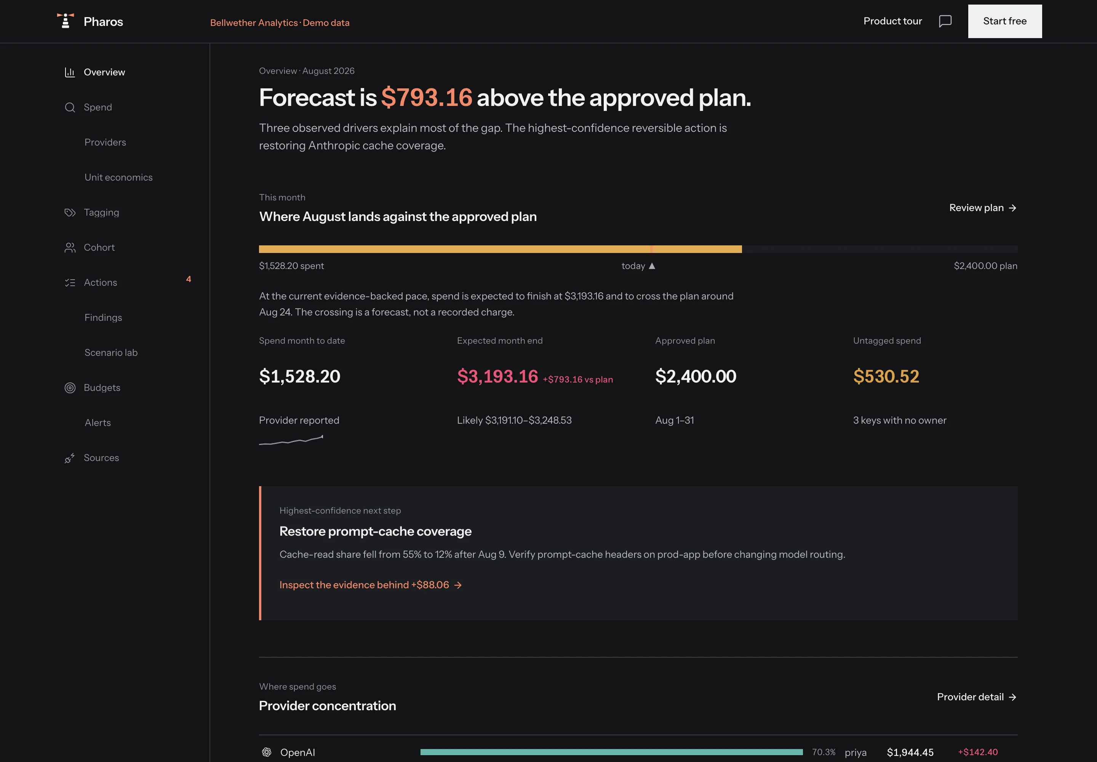Click the +$142.40 OpenAI delta value
This screenshot has width=1097, height=762.
[978, 752]
